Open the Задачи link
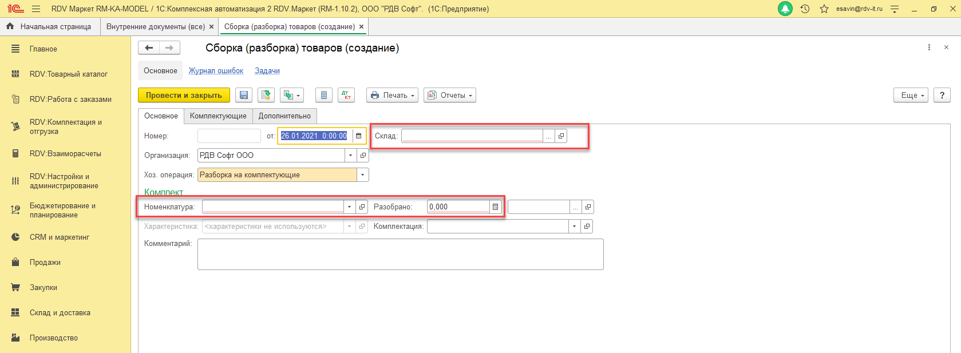 267,71
